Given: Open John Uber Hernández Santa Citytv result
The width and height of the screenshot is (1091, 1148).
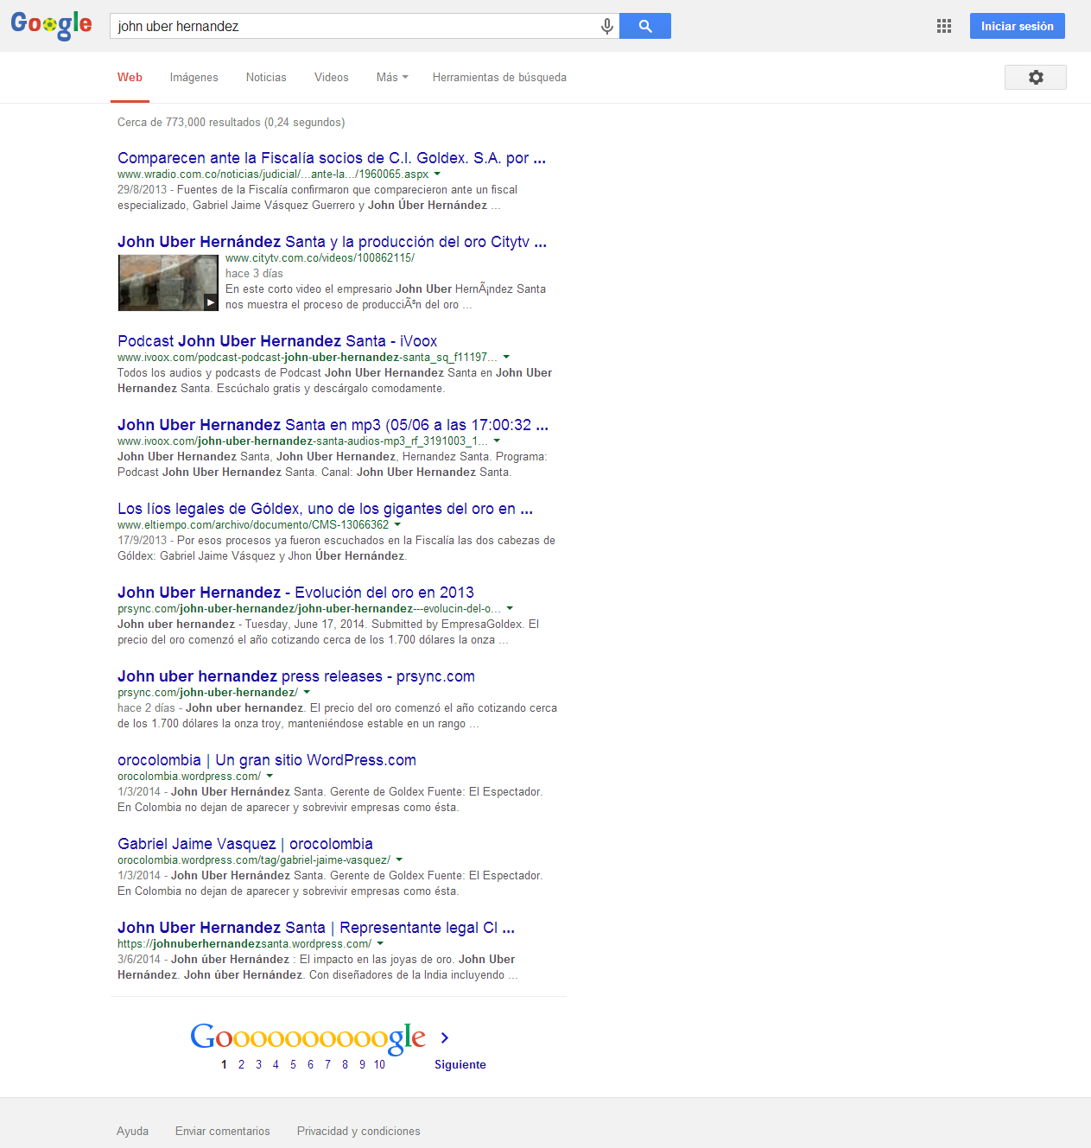Looking at the screenshot, I should click(333, 242).
